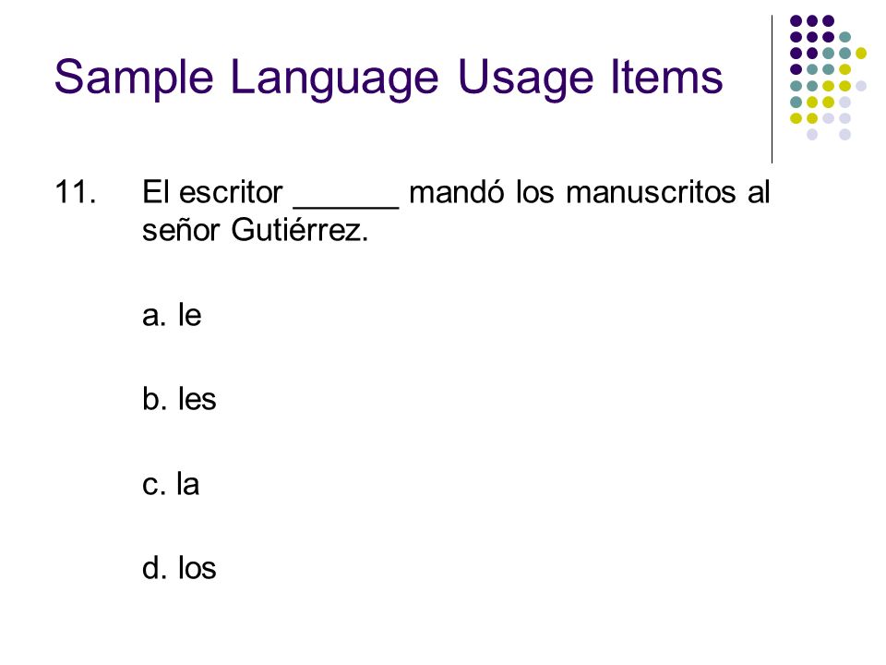Screen dimensions: 886x665
Task: Click the teal dot in the second row
Action: pyautogui.click(x=844, y=37)
